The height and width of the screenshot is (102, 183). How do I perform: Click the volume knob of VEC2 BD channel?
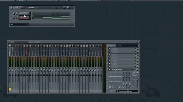(17, 14)
